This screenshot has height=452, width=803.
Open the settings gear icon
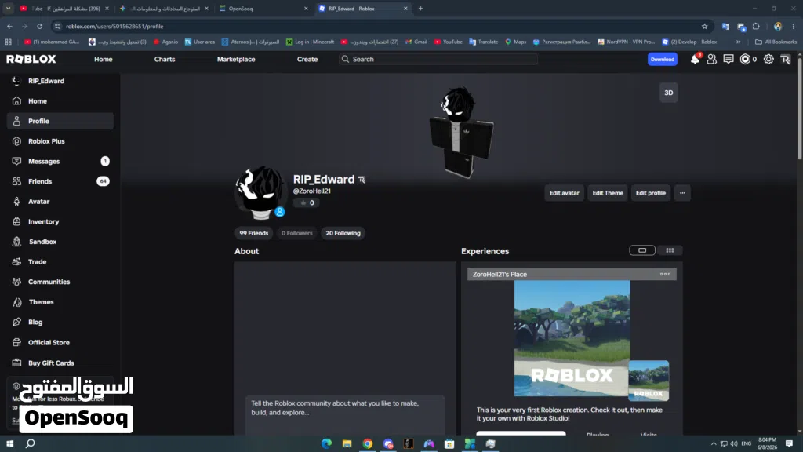pyautogui.click(x=768, y=60)
